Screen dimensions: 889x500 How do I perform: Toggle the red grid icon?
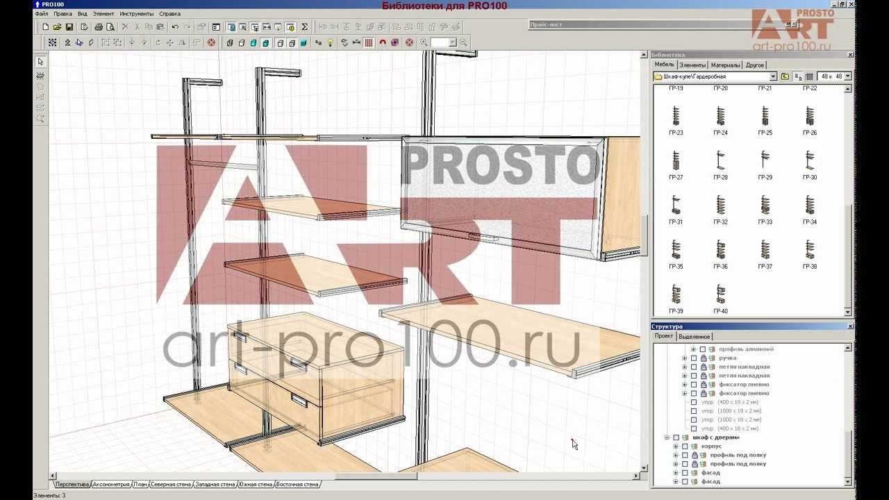click(x=369, y=42)
